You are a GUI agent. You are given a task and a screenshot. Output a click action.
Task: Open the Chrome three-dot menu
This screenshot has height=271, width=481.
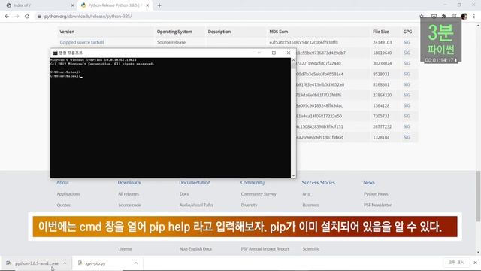pos(474,17)
